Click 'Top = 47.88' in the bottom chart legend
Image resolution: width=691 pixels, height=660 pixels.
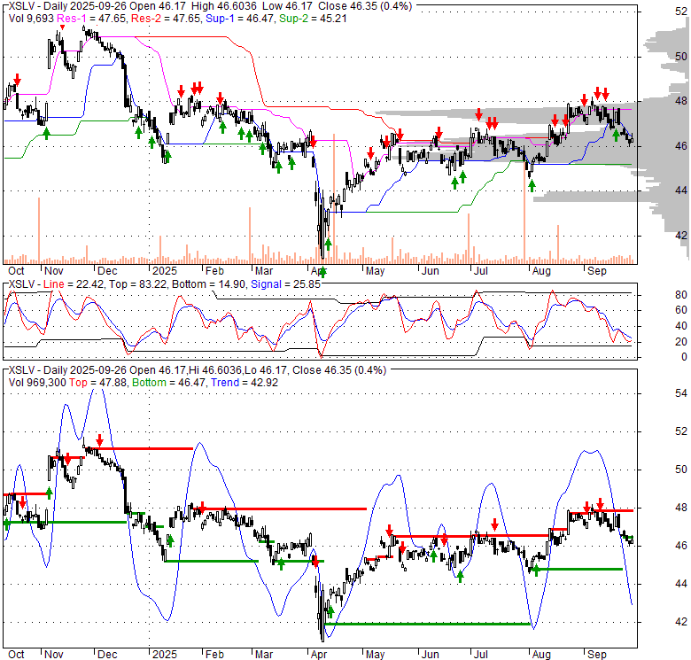tap(97, 383)
